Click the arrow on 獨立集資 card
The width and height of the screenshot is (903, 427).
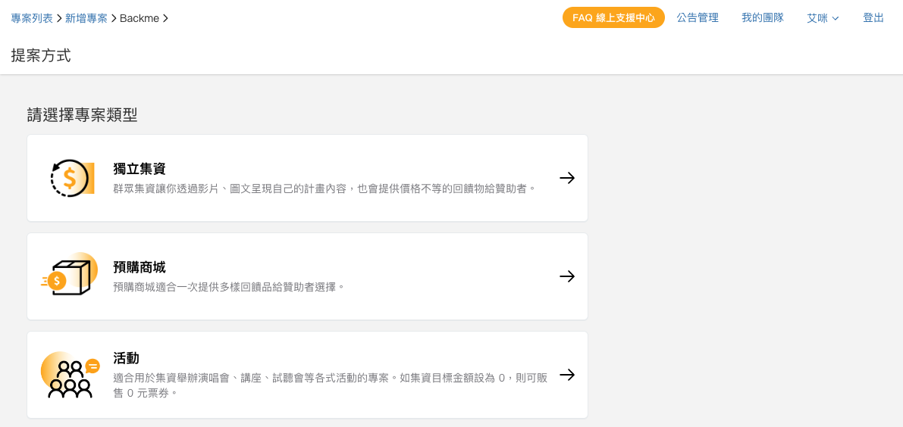tap(567, 178)
